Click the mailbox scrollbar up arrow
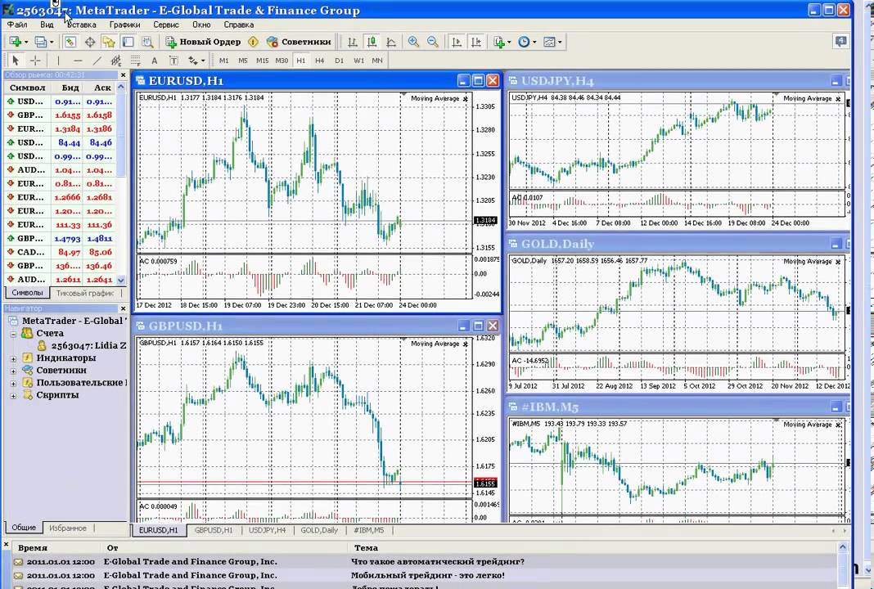The height and width of the screenshot is (589, 874). (842, 548)
